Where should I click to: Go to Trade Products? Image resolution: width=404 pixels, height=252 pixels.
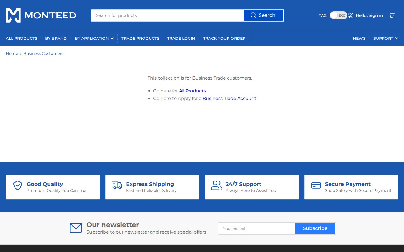click(x=140, y=38)
